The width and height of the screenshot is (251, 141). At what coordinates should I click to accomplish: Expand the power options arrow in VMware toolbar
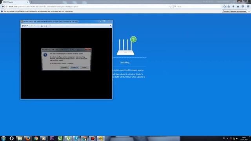(35, 26)
